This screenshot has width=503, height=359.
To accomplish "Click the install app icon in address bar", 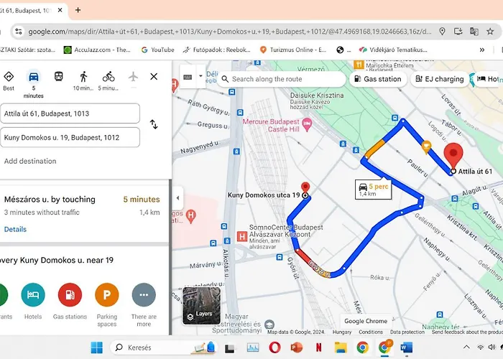I will [458, 31].
